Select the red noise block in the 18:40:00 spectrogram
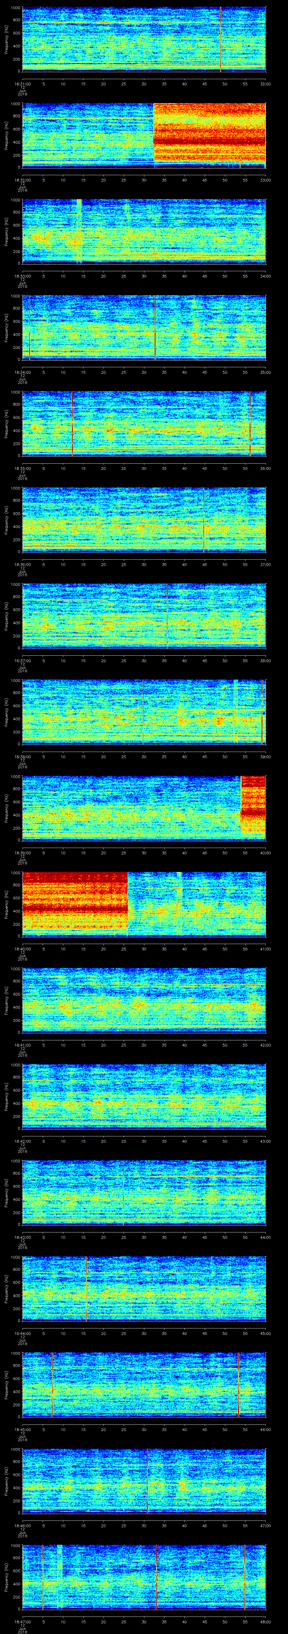The height and width of the screenshot is (1634, 288). pos(75,901)
